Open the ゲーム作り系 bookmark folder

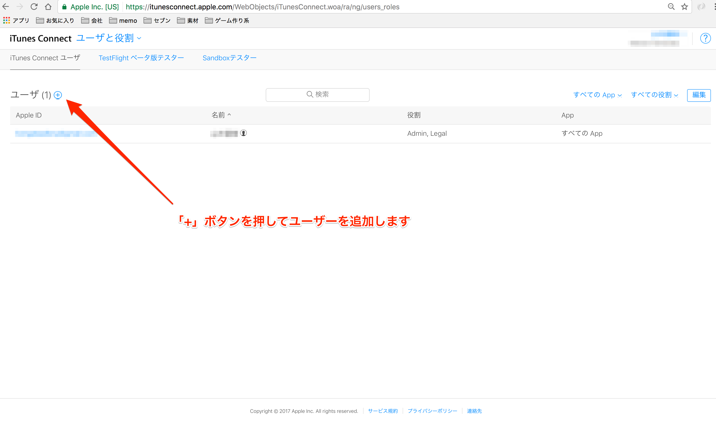(227, 21)
